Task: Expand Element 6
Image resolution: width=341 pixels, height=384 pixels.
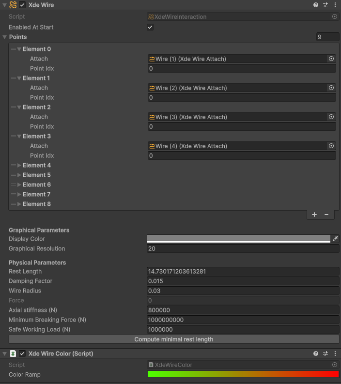Action: coord(19,184)
